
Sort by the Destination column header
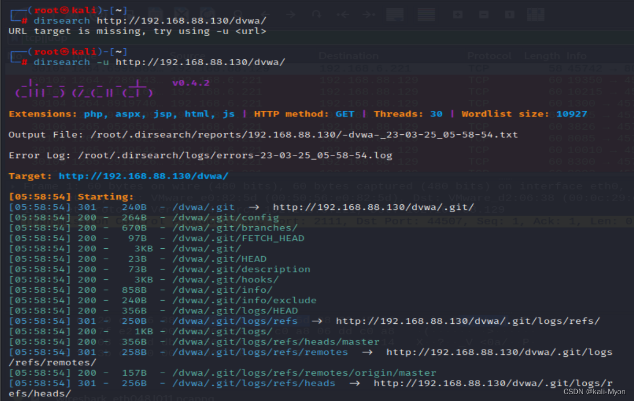[x=348, y=56]
